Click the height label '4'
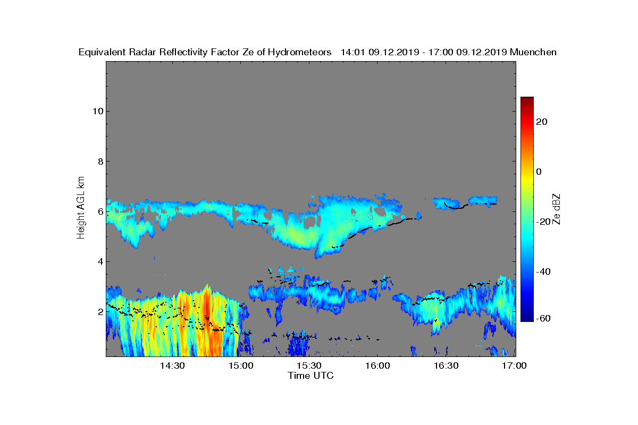Screen dimensions: 638x425 (x=99, y=261)
